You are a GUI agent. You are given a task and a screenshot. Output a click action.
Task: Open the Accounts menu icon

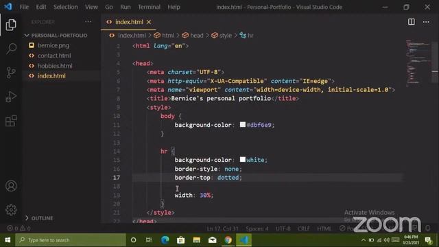pos(11,186)
